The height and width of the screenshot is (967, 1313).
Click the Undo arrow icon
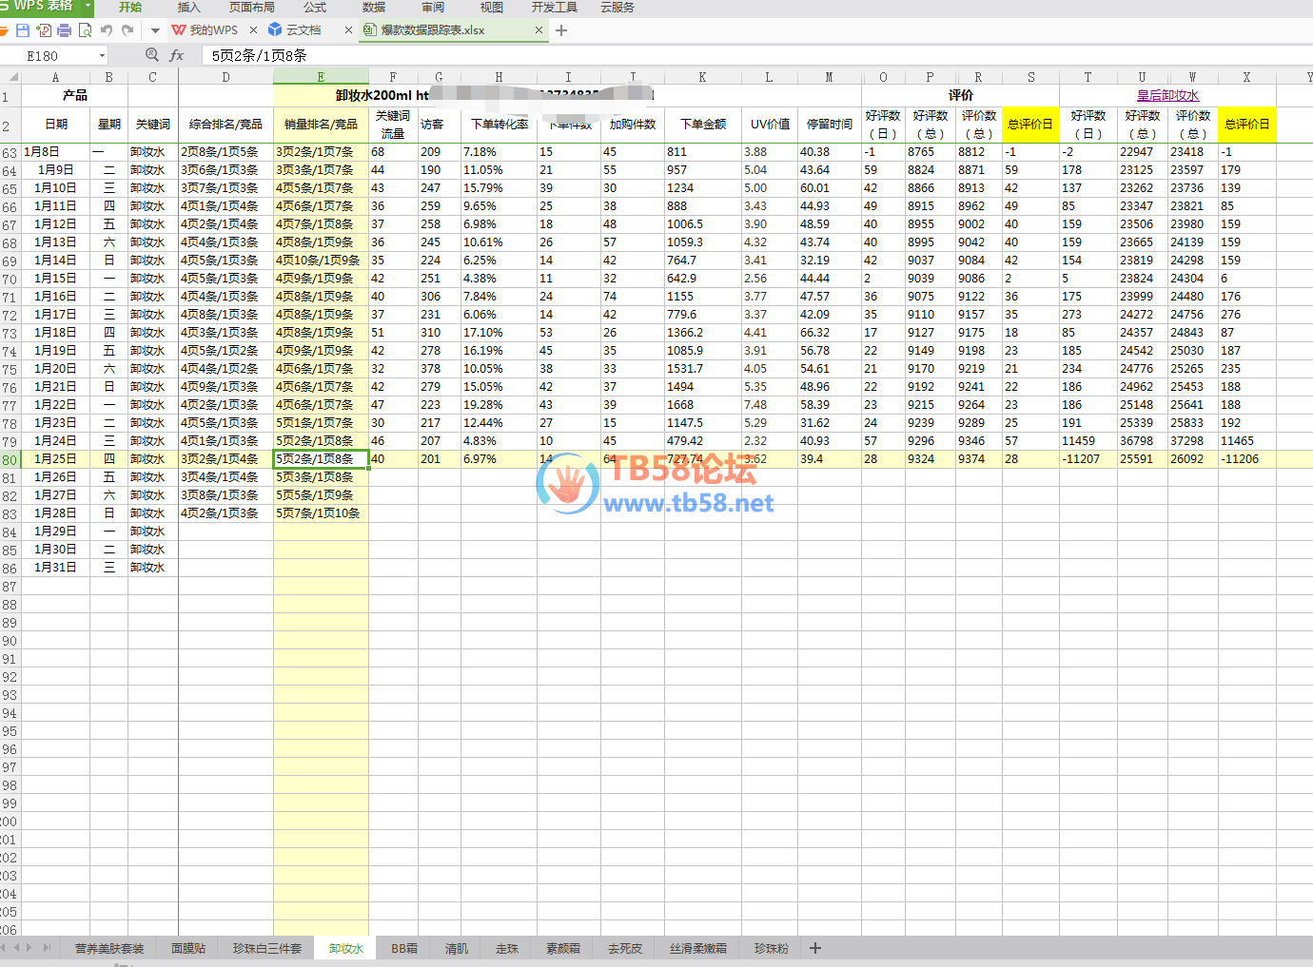coord(107,30)
